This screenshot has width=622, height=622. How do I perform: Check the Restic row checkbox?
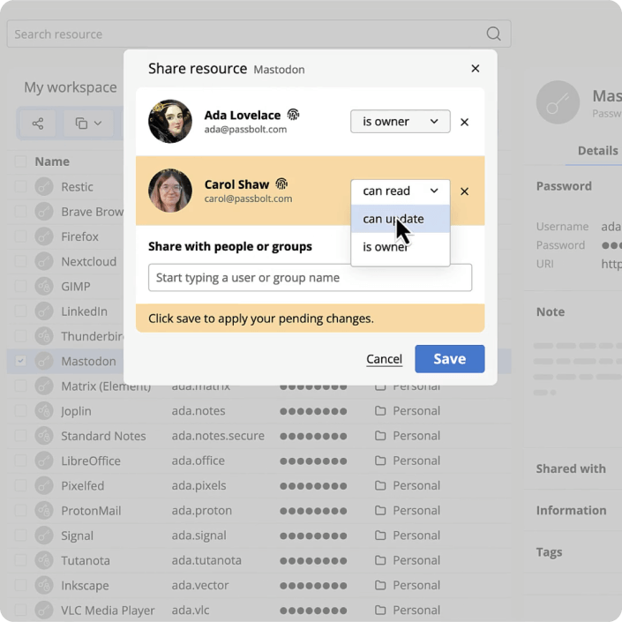coord(20,187)
